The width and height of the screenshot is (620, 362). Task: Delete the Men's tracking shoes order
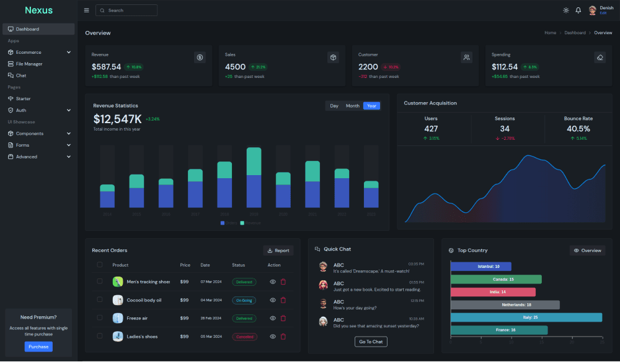(x=283, y=282)
